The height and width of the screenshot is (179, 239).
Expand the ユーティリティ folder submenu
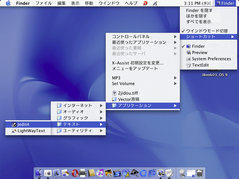(78, 131)
